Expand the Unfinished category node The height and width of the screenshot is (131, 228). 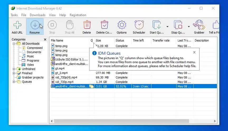click(14, 69)
